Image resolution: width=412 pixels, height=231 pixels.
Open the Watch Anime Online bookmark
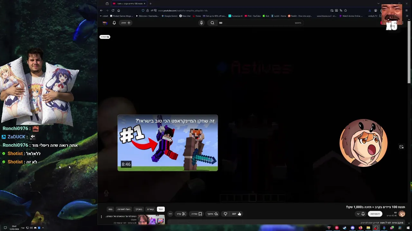[351, 16]
